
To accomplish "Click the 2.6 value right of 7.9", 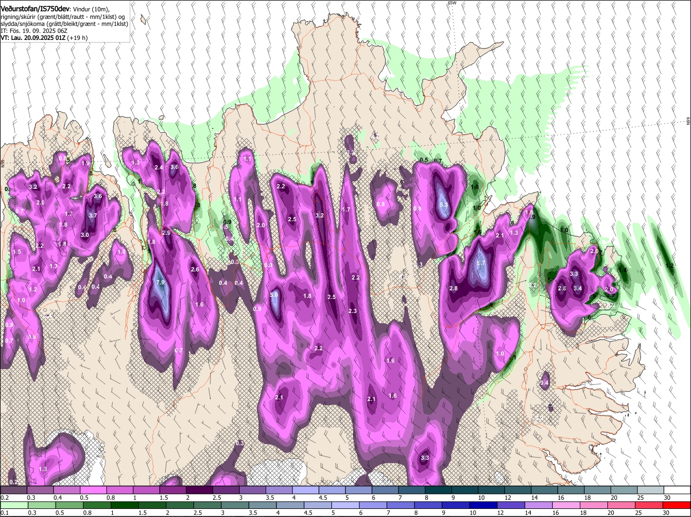I will [x=195, y=269].
